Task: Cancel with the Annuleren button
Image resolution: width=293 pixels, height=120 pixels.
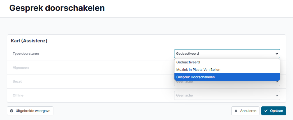Action: 245,111
